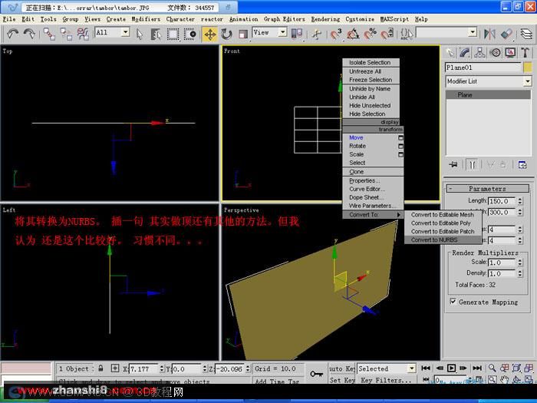Screen dimensions: 537x403
Task: Toggle the selection lock padlock icon
Action: [x=100, y=368]
